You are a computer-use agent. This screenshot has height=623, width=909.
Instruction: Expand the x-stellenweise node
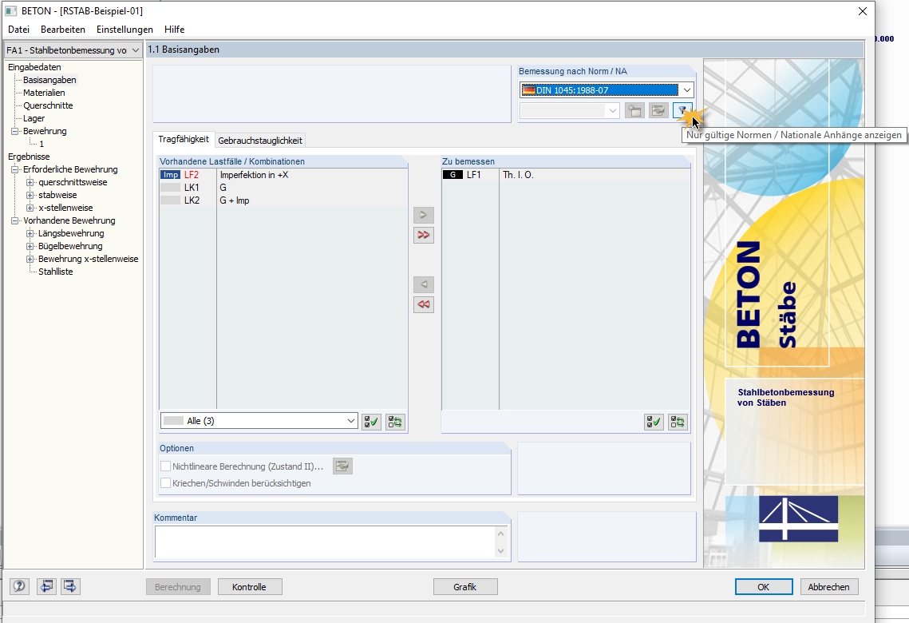pyautogui.click(x=30, y=208)
